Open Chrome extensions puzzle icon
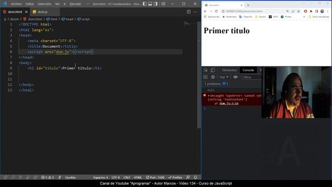The width and height of the screenshot is (332, 187). point(311,11)
